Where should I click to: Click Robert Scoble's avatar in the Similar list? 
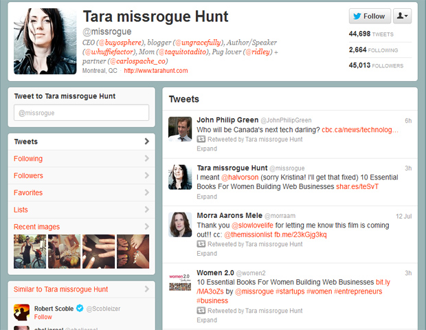point(22,313)
